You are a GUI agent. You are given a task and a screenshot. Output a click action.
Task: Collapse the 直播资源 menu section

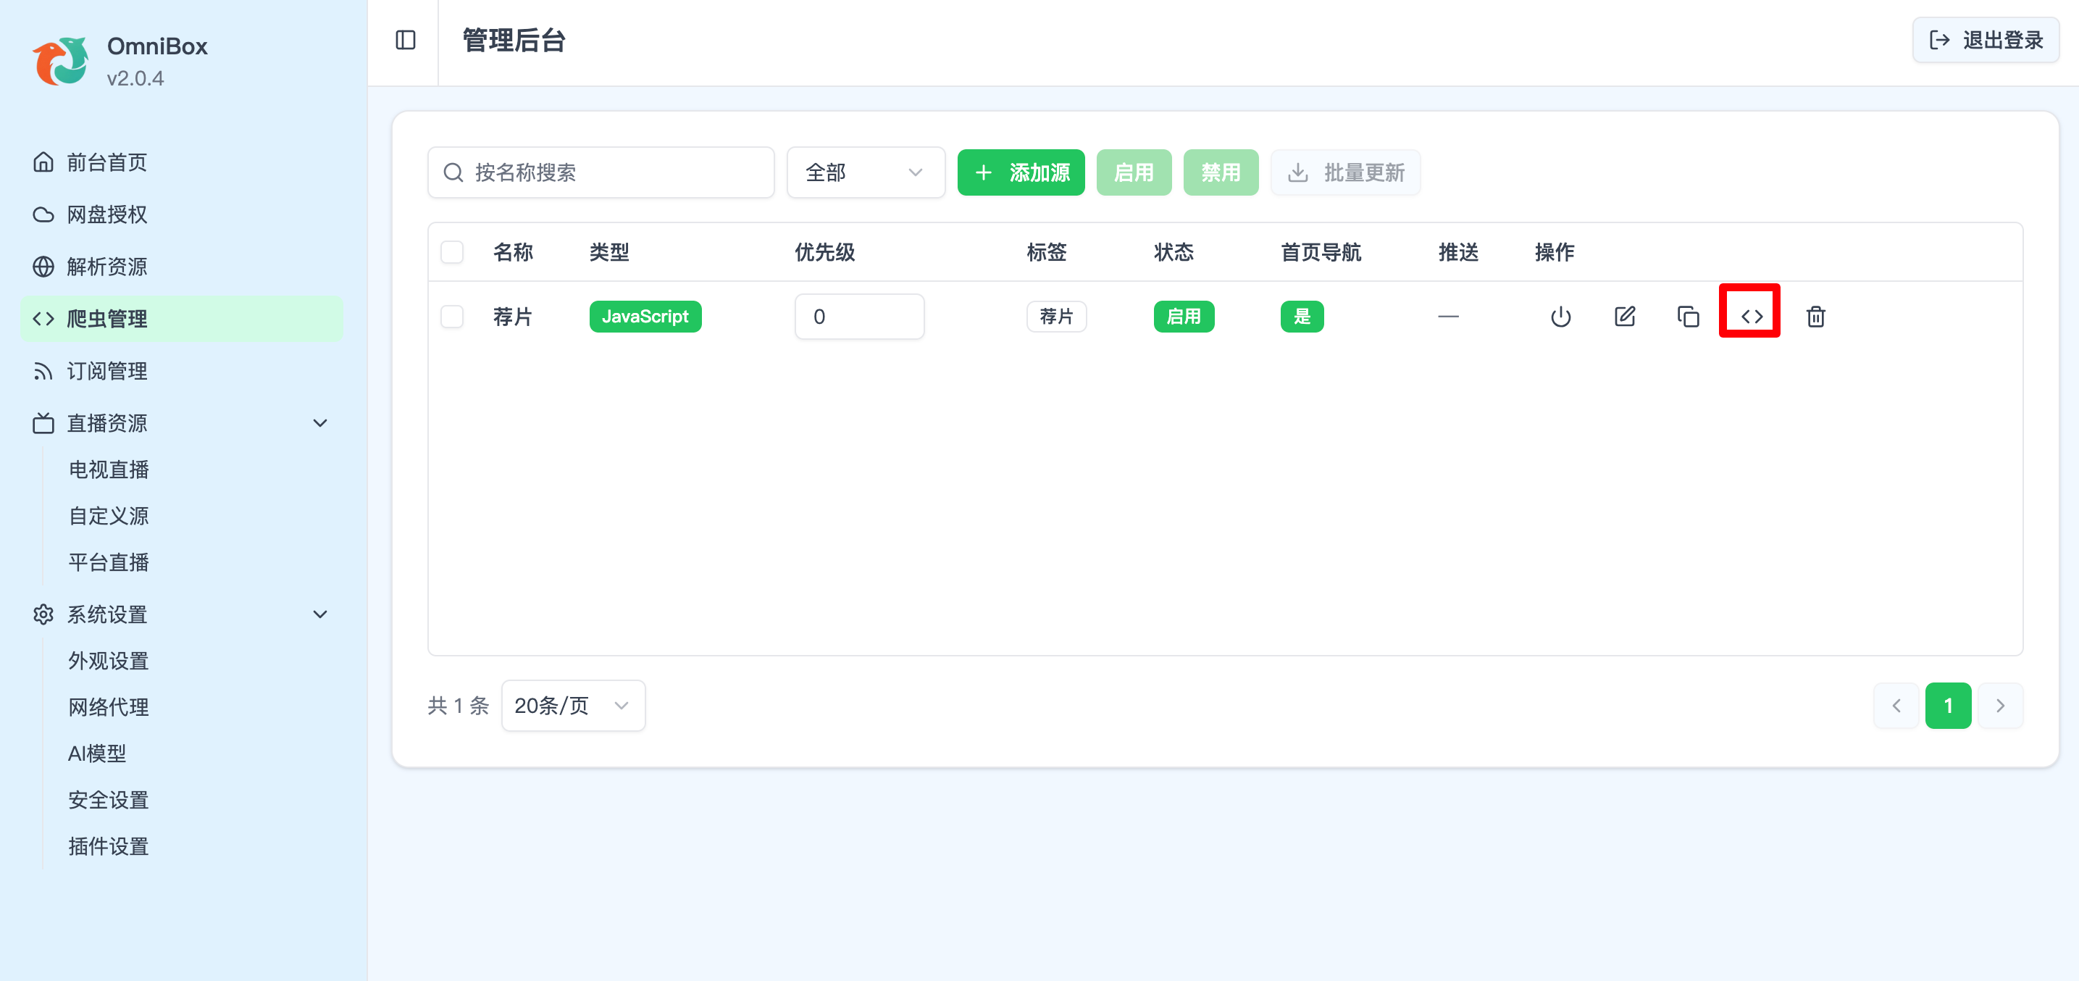click(319, 423)
